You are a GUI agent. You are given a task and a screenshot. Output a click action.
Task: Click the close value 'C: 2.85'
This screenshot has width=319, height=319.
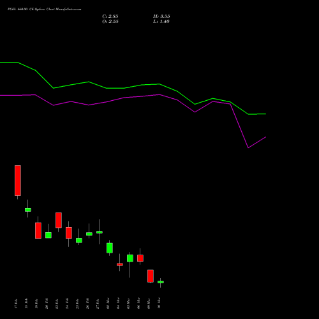pos(110,17)
